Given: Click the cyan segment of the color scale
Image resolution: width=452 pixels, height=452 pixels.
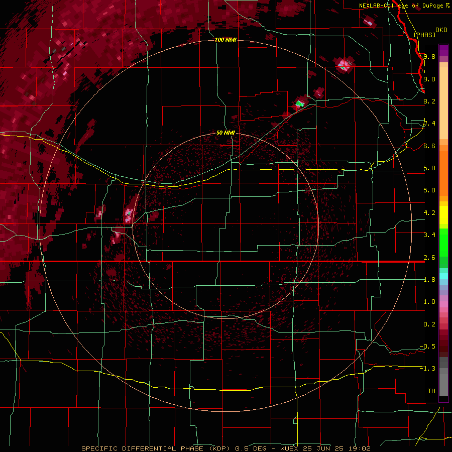Looking at the screenshot, I should (x=443, y=276).
